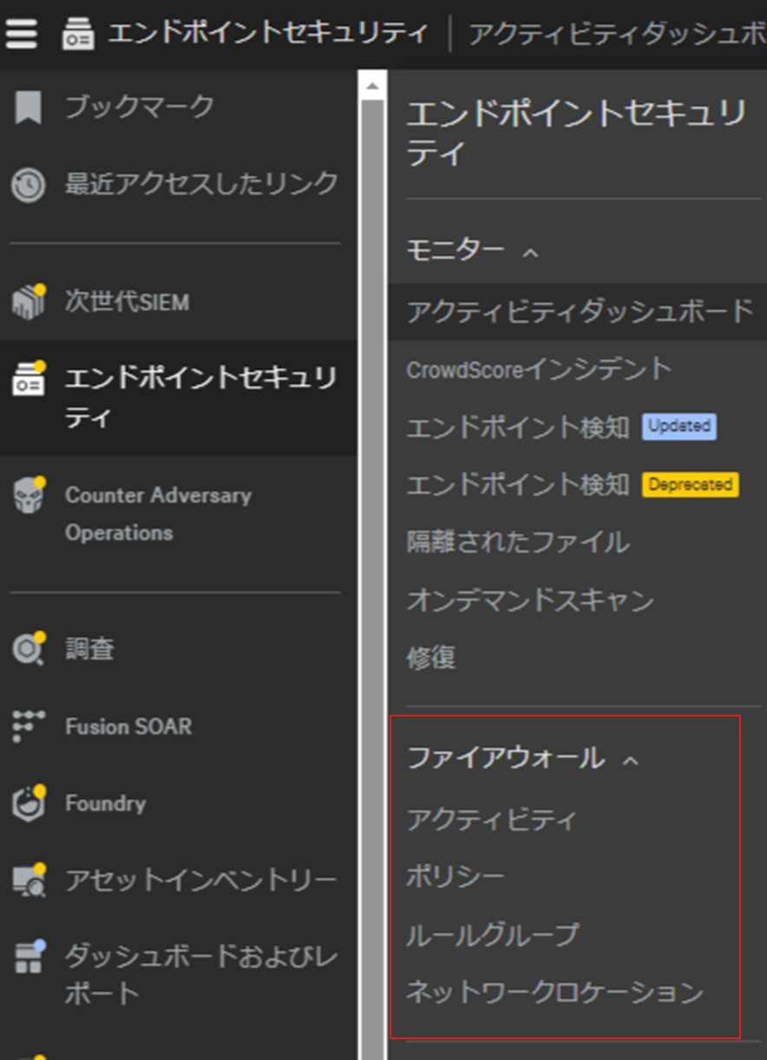Click the Deprecated badge
Image resolution: width=767 pixels, height=1060 pixels.
(690, 484)
